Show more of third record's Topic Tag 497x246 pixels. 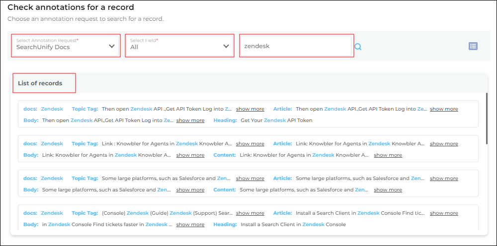(250, 178)
